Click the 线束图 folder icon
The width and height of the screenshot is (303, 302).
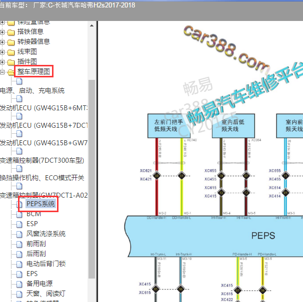(11, 52)
